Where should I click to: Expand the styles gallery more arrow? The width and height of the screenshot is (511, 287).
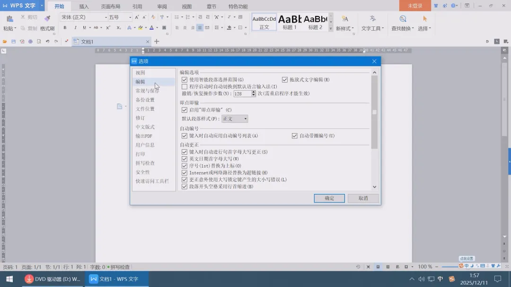331,29
